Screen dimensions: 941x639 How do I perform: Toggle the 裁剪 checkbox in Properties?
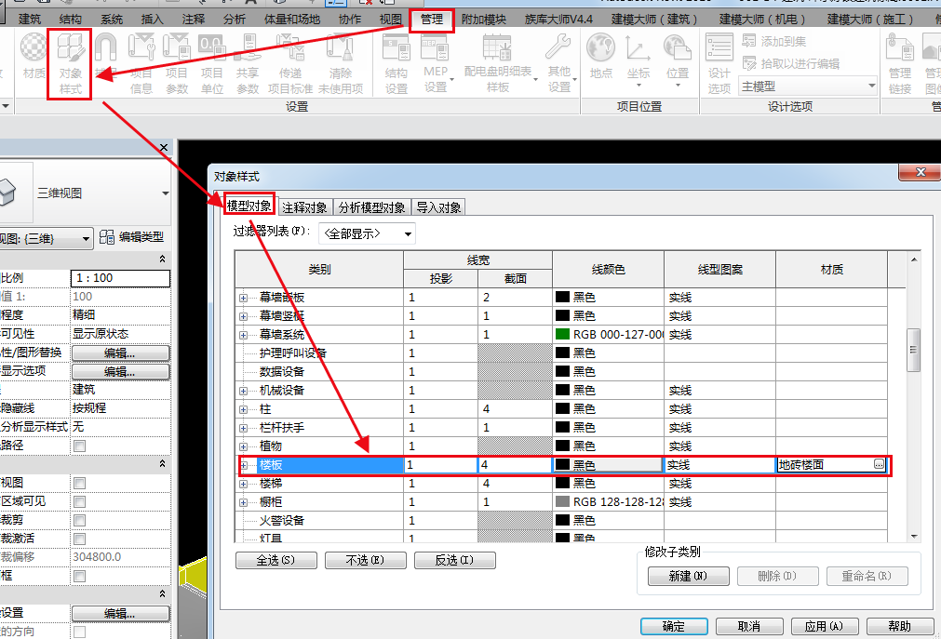pos(79,520)
